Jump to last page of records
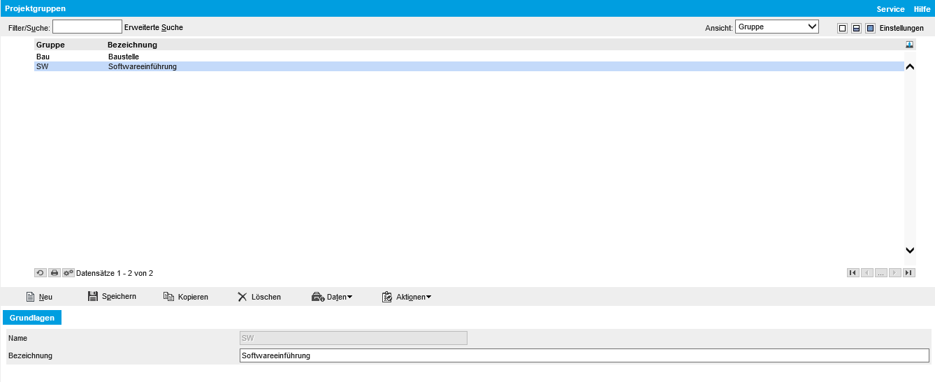Image resolution: width=935 pixels, height=382 pixels. click(x=909, y=273)
